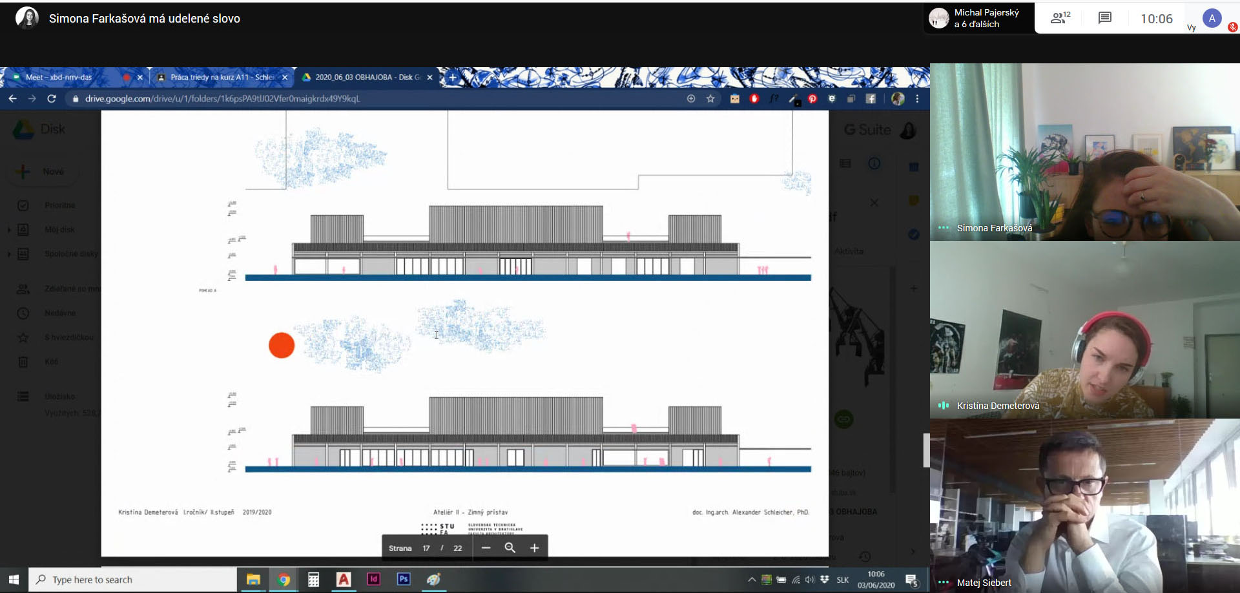Expand the Spoločné disky tree arrow
Screen dimensions: 1240x593
pyautogui.click(x=8, y=254)
